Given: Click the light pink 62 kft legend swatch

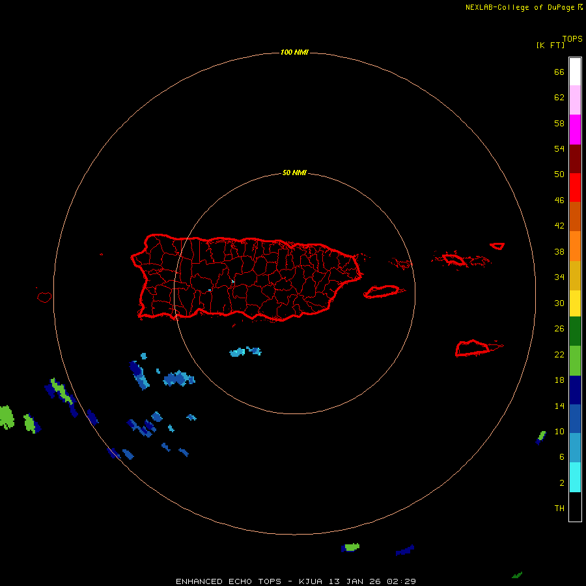Looking at the screenshot, I should [x=575, y=100].
